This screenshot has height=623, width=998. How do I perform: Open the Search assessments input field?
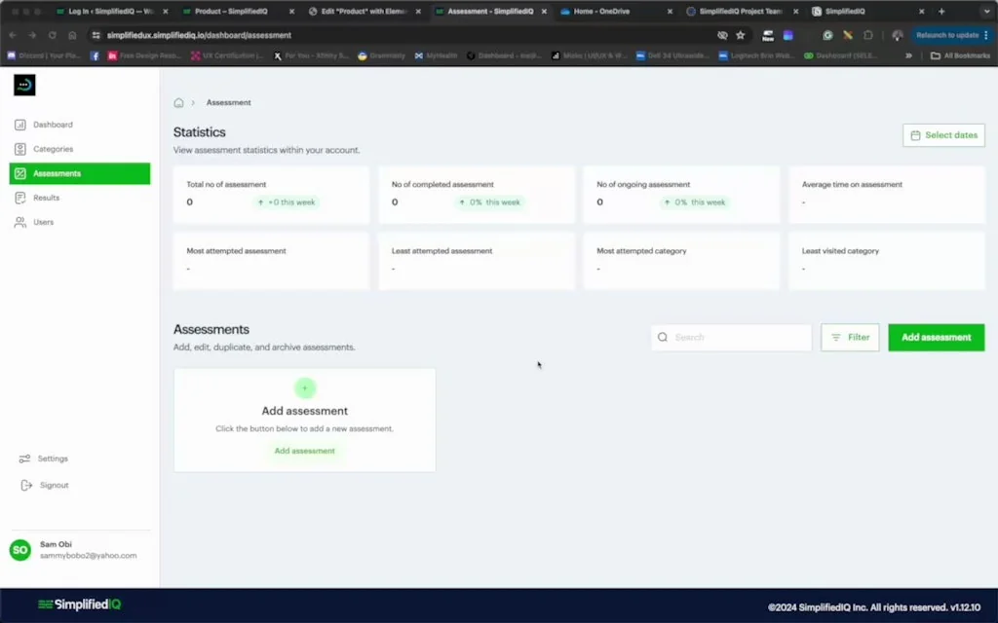coord(731,337)
